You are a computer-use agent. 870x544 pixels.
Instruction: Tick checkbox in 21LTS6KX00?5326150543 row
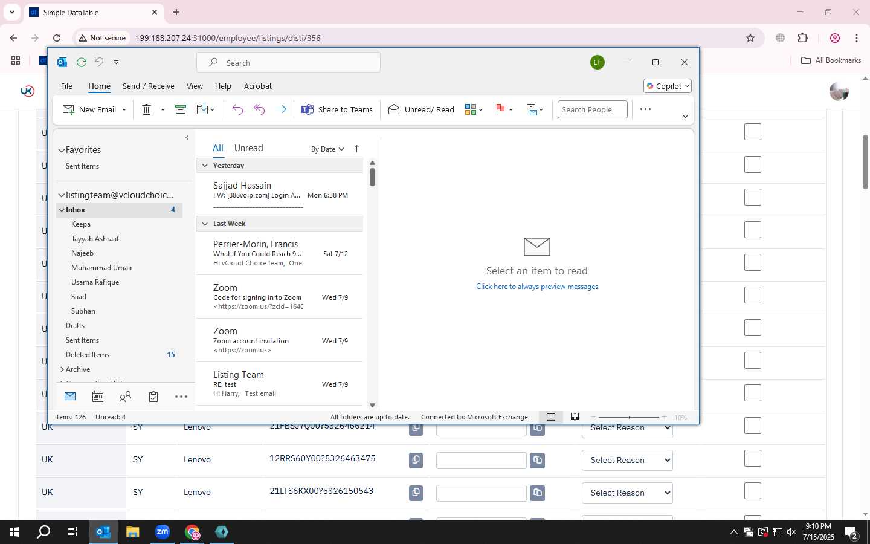click(753, 491)
